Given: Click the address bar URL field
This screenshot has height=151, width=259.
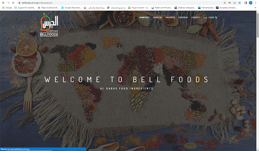Looking at the screenshot, I should pos(116,3).
